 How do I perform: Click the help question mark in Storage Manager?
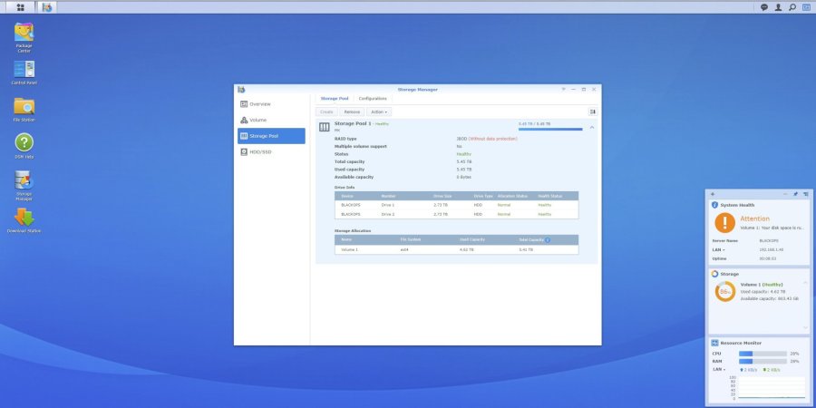point(563,90)
